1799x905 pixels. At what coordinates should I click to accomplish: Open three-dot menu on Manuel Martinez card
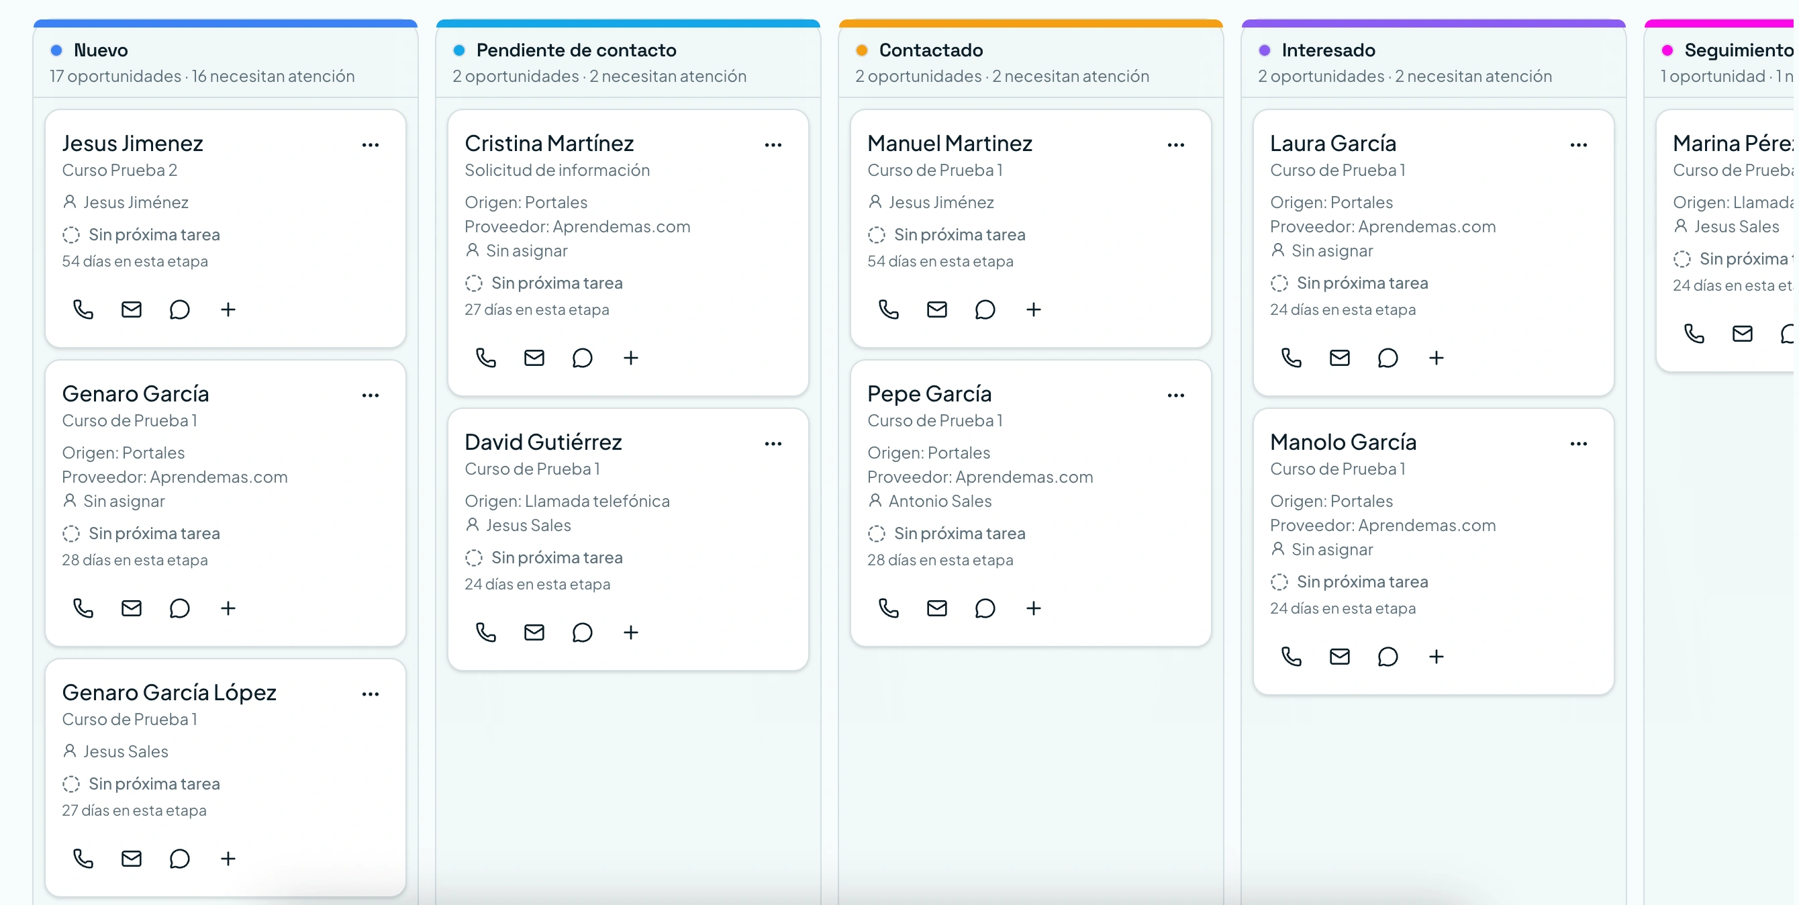[x=1176, y=144]
